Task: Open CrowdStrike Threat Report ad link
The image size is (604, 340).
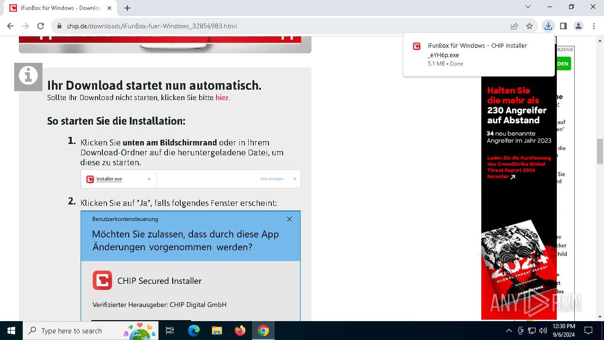Action: pyautogui.click(x=519, y=167)
